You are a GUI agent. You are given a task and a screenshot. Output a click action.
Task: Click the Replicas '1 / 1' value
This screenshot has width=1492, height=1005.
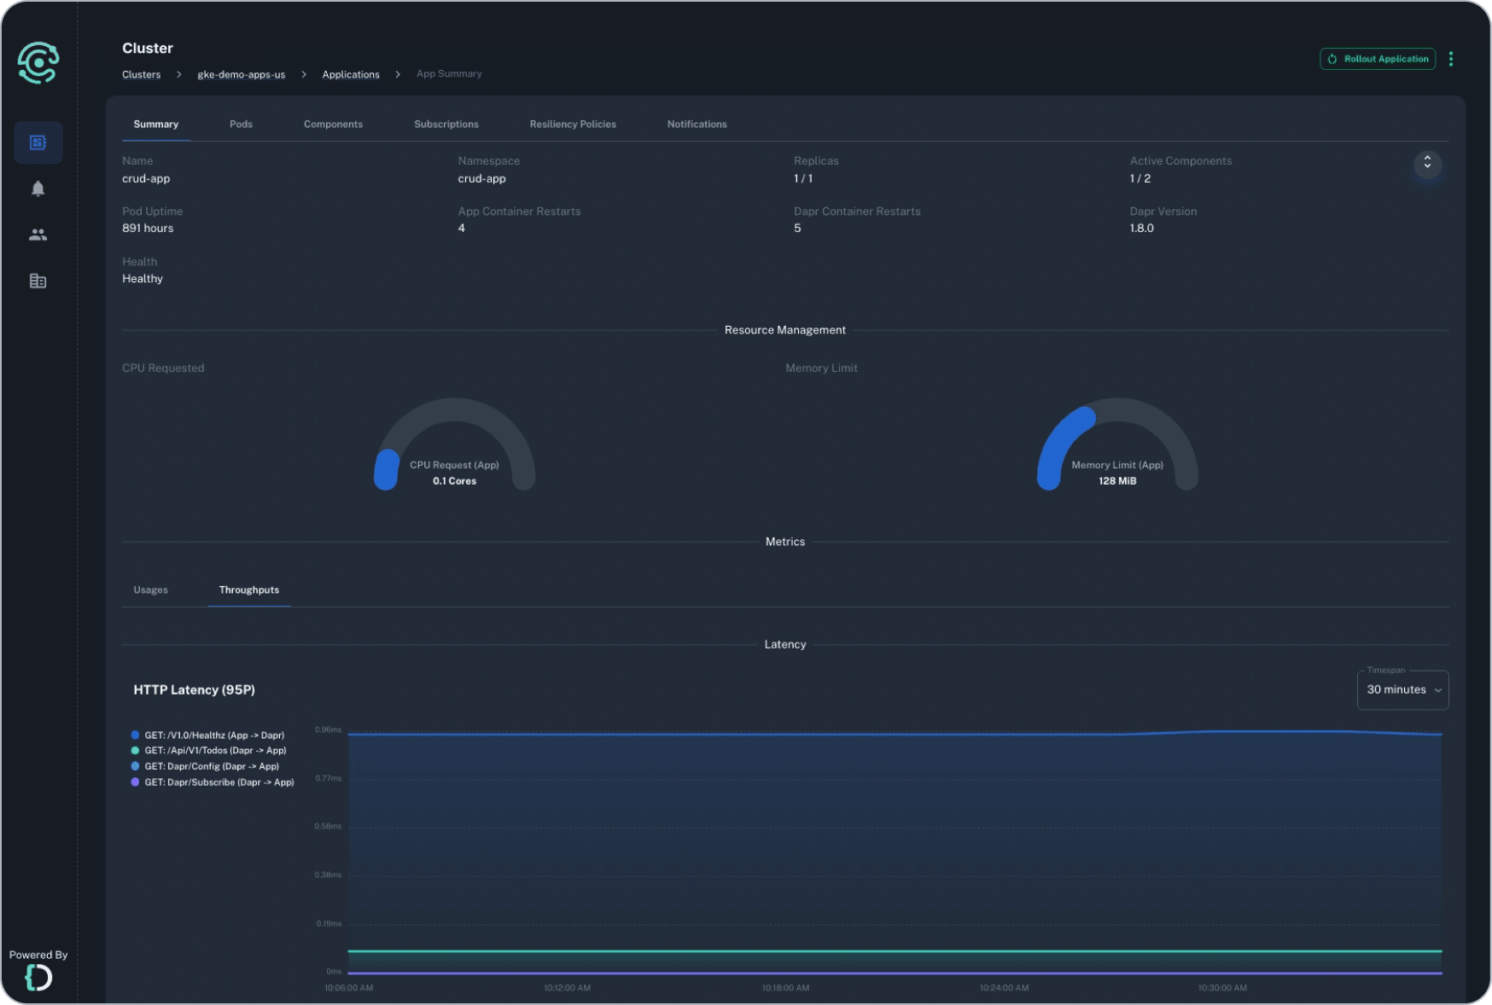pos(803,179)
